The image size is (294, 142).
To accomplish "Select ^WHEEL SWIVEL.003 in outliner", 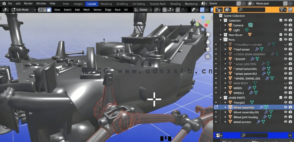I will click(x=247, y=78).
